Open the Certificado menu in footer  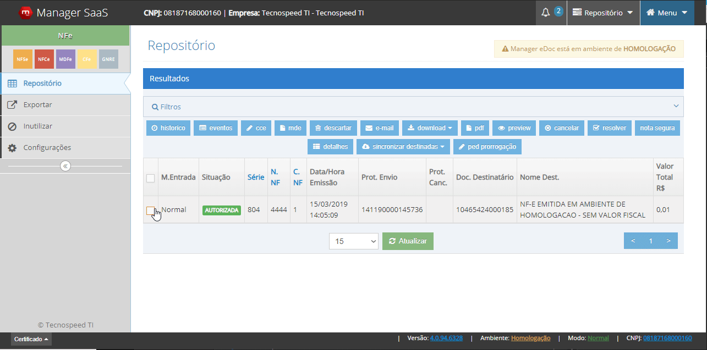point(31,339)
